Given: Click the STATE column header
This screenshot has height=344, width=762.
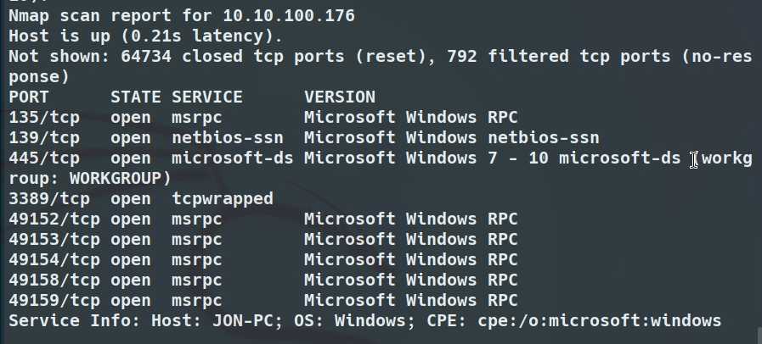Looking at the screenshot, I should tap(136, 97).
